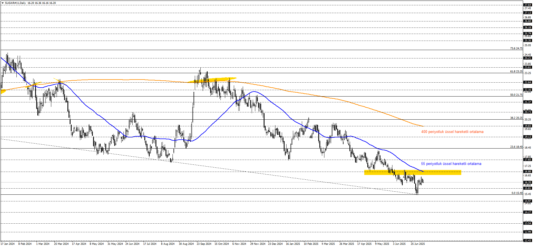
Task: Click the 19.13 price level tag
Action: [528, 137]
